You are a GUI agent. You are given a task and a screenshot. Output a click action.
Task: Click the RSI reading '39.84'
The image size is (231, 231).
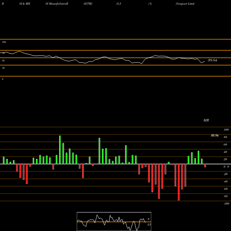point(213,60)
